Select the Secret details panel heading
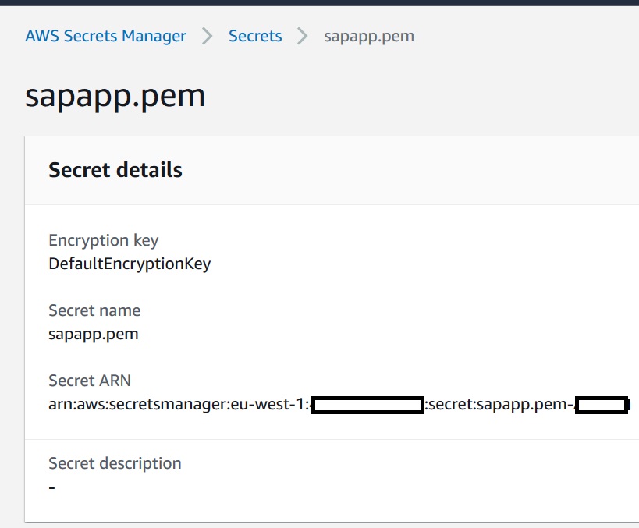 pyautogui.click(x=115, y=170)
